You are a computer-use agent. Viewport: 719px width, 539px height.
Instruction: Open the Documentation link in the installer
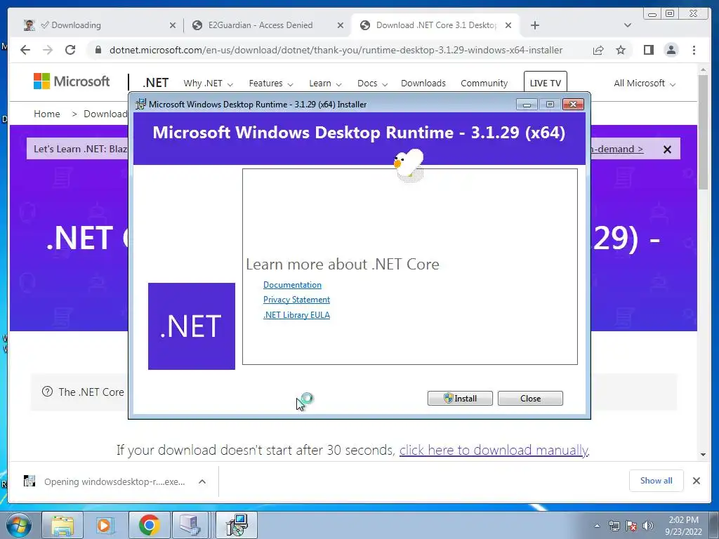point(292,285)
